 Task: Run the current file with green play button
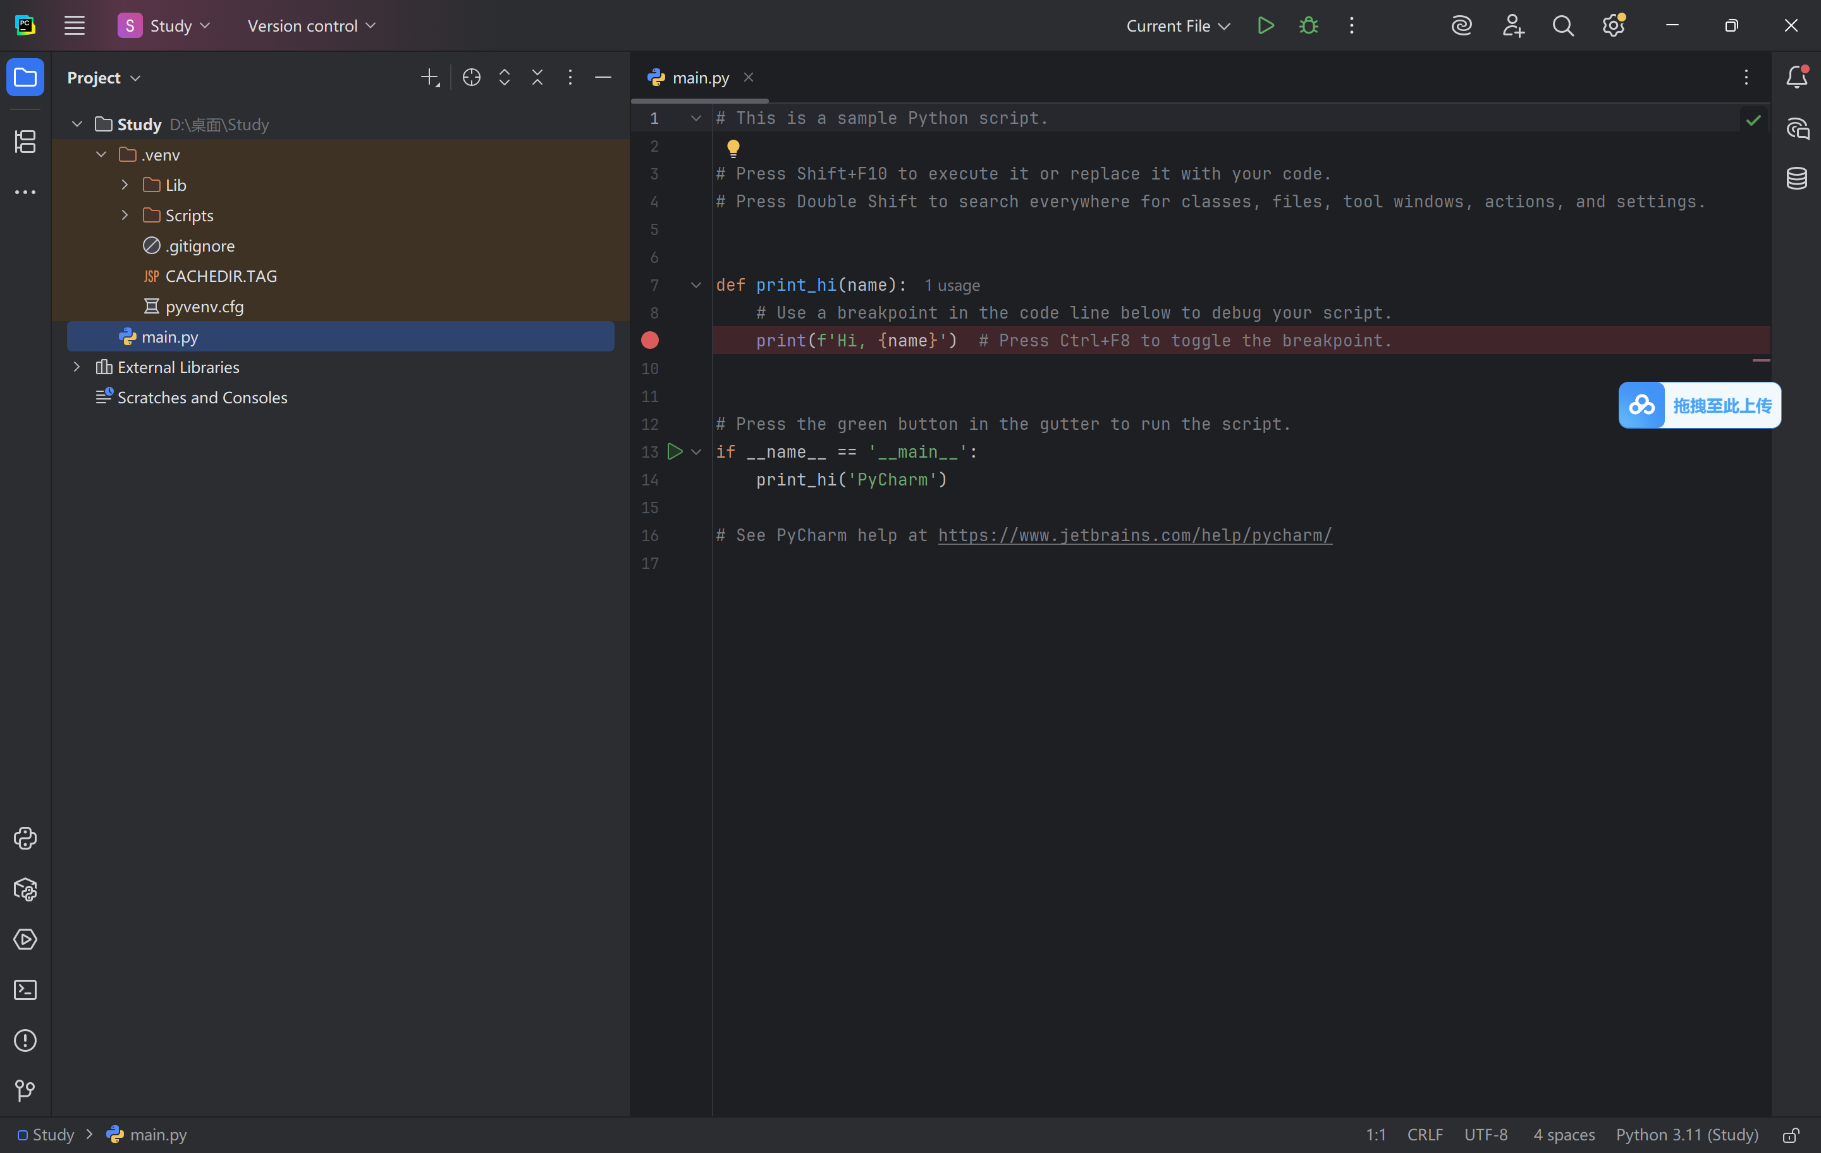click(1265, 26)
